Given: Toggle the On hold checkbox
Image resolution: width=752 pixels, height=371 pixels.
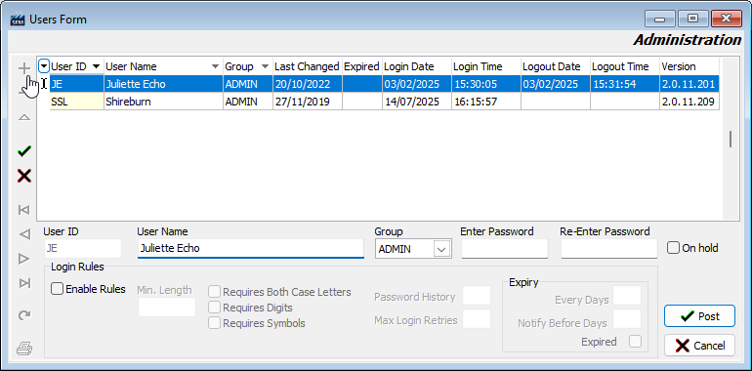Looking at the screenshot, I should click(673, 248).
